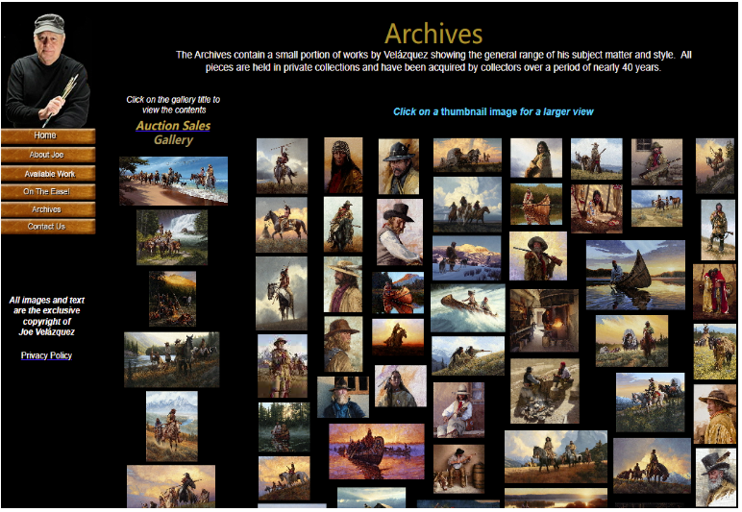
Task: Open the waterfall riders painting thumbnail
Action: point(171,237)
